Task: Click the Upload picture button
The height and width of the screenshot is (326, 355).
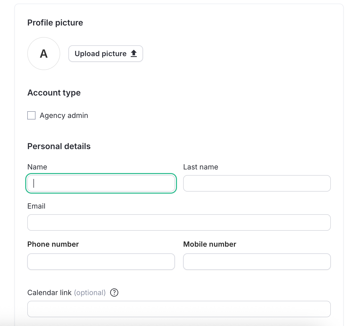Action: pos(106,54)
